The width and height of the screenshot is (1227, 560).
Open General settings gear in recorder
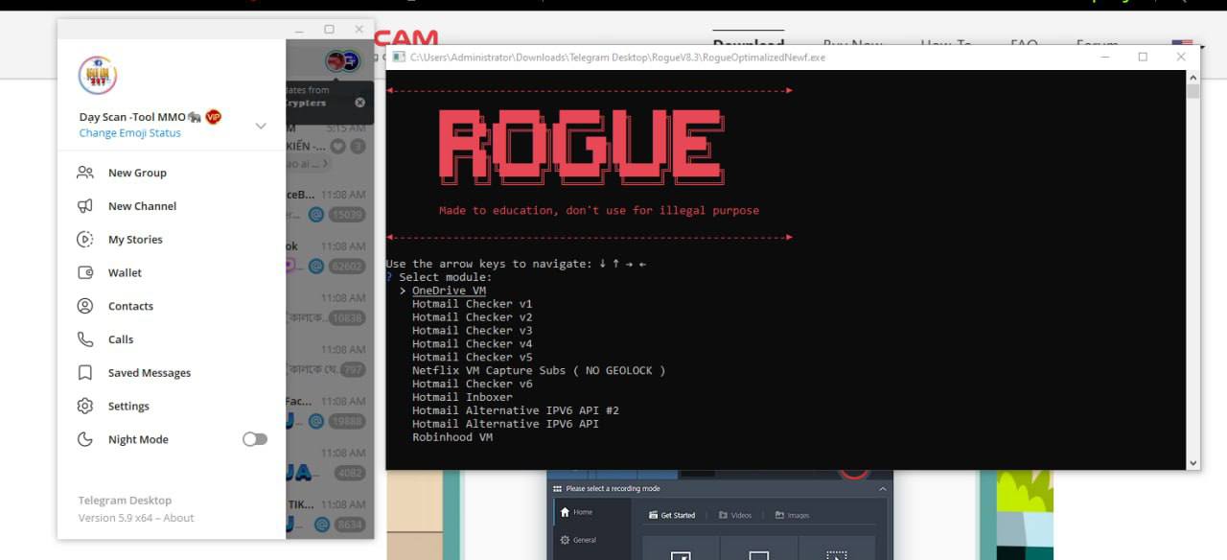click(x=563, y=540)
